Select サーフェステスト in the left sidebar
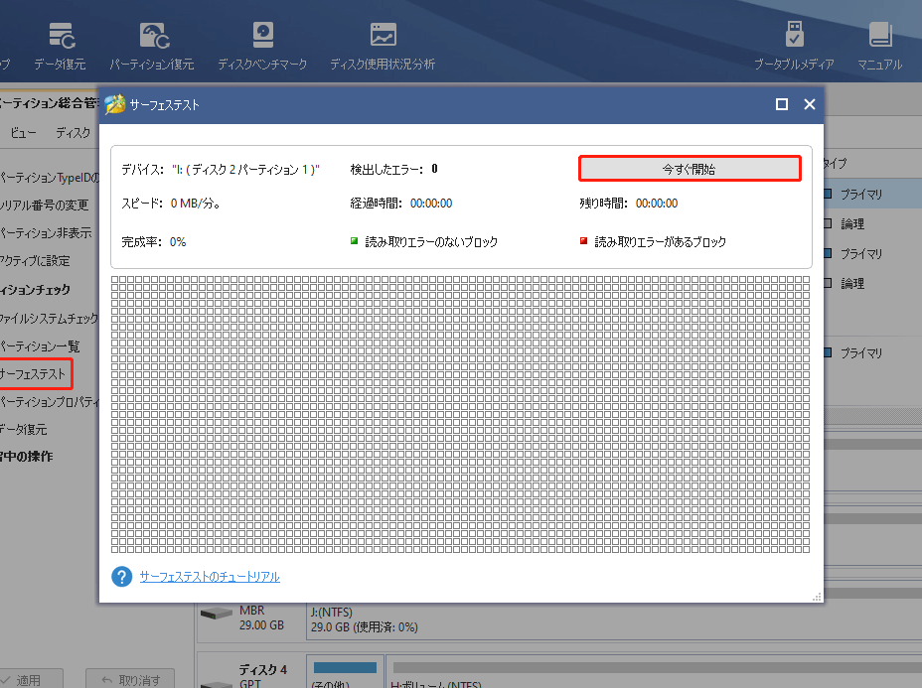Screen dimensions: 922x688 pos(35,374)
